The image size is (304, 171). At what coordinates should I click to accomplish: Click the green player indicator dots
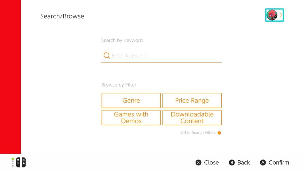(x=12, y=162)
